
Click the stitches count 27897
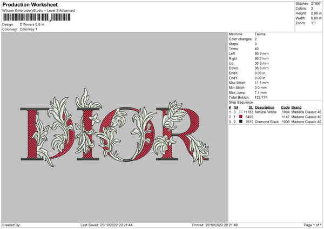click(316, 4)
